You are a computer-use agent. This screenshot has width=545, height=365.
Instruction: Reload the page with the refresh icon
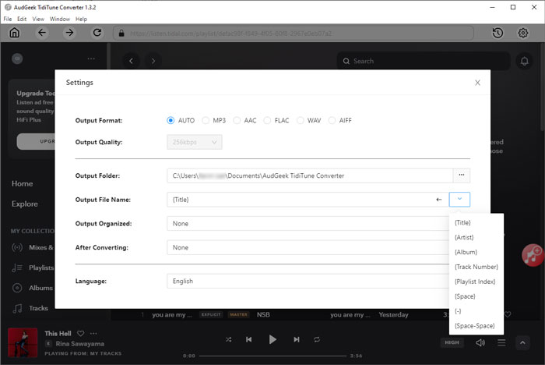pos(97,33)
